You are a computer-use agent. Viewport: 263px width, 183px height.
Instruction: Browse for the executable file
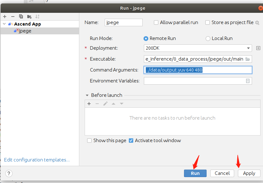(248, 59)
